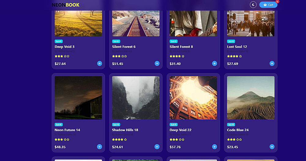Open the Neon Future 14 cover image

(x=78, y=98)
